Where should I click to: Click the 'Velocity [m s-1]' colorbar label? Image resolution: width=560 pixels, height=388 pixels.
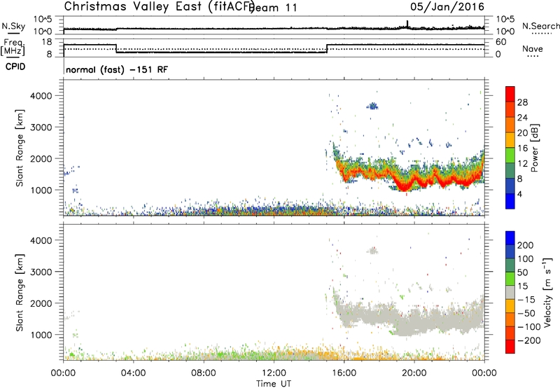(x=547, y=293)
